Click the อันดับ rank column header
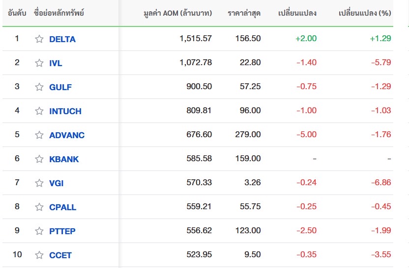 [x=17, y=13]
